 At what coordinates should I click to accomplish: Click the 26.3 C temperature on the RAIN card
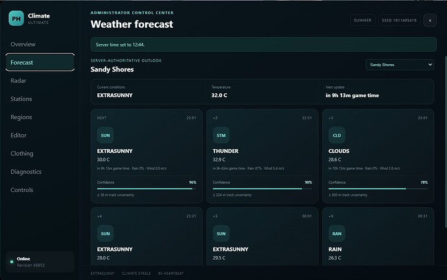pyautogui.click(x=335, y=258)
